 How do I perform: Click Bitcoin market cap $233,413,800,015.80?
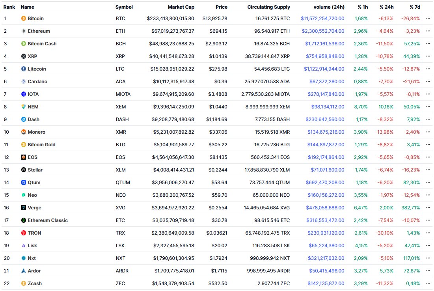[x=171, y=18]
